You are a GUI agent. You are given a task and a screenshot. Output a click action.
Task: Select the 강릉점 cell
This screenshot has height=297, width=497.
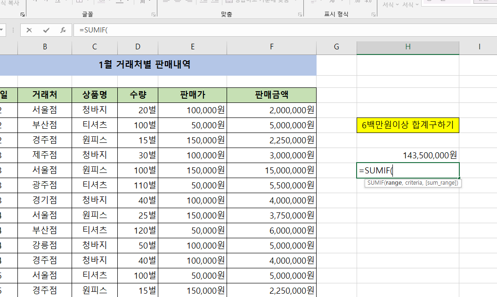[45, 245]
